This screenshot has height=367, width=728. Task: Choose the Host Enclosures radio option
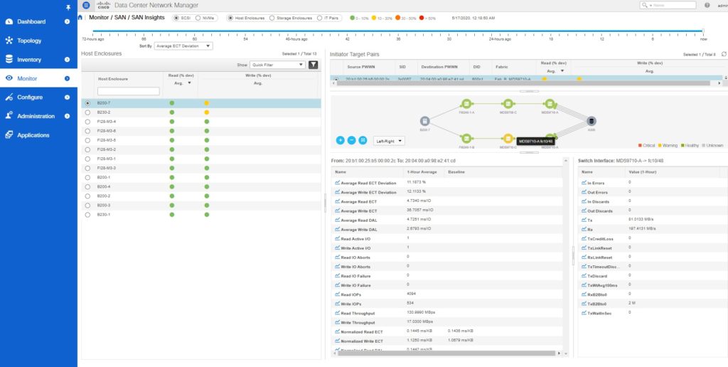(x=231, y=18)
